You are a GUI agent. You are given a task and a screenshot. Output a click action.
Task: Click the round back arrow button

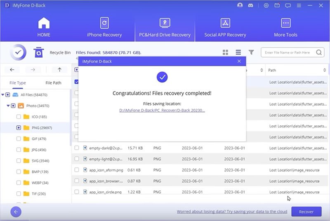click(16, 212)
